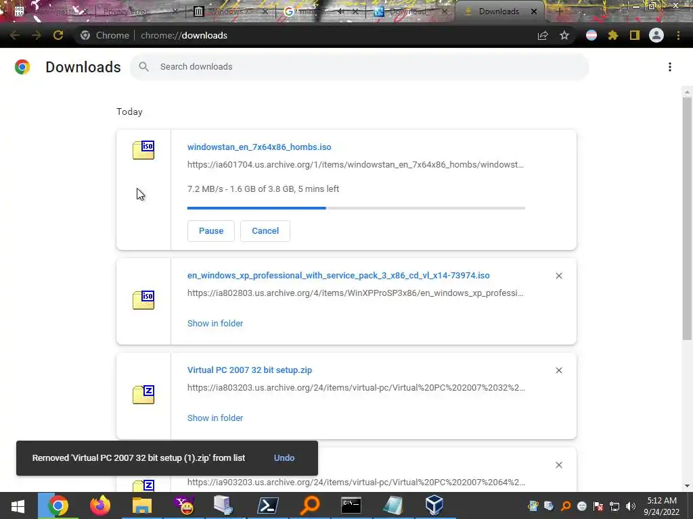Open Firefox from the taskbar
This screenshot has width=693, height=519.
(100, 505)
